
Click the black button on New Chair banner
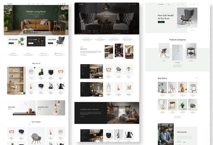pos(51,43)
